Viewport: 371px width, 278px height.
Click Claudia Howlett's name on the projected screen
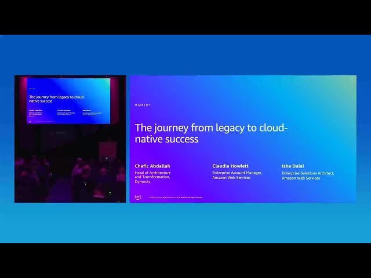(x=64, y=109)
